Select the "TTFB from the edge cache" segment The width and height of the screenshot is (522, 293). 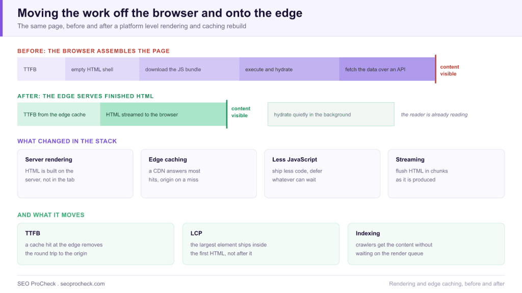tap(59, 114)
